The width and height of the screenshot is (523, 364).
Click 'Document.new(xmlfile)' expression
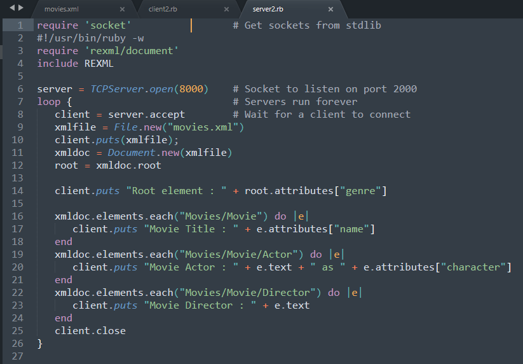tap(170, 153)
